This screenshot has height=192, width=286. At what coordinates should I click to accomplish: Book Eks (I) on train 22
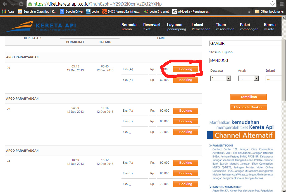point(185,132)
